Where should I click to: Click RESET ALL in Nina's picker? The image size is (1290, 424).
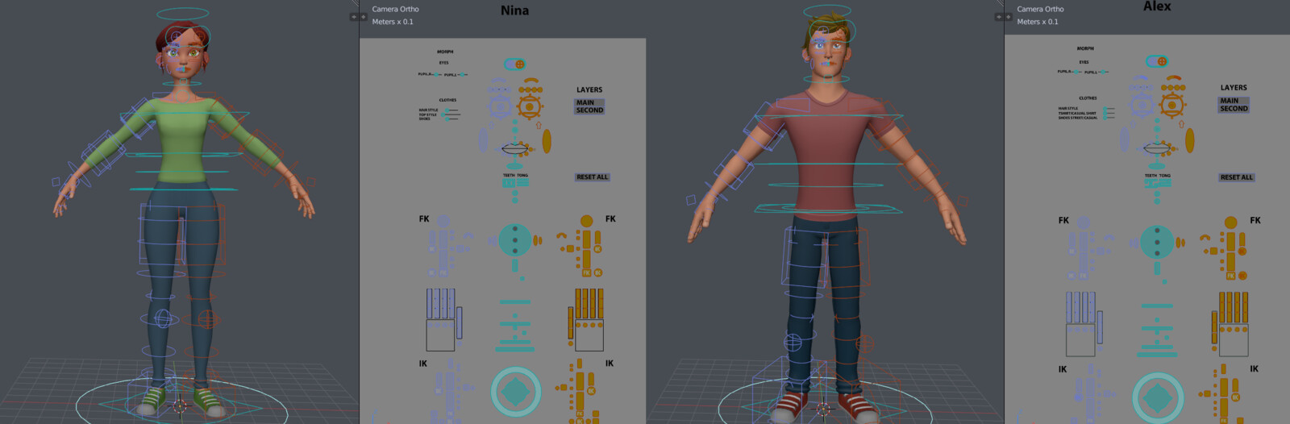pos(593,177)
